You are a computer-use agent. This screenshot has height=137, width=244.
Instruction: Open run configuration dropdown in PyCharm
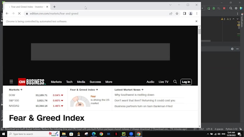coord(202,8)
